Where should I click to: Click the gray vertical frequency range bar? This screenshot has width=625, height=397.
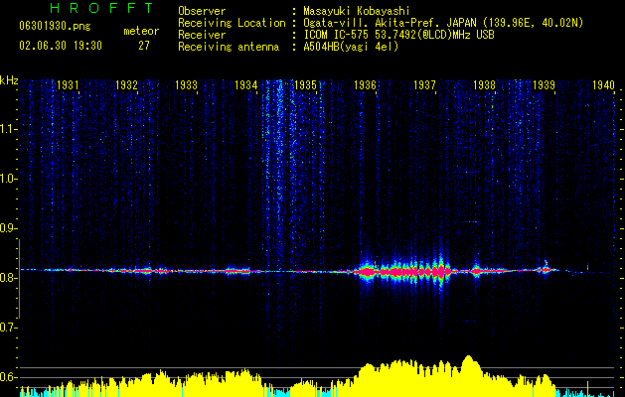[x=19, y=279]
